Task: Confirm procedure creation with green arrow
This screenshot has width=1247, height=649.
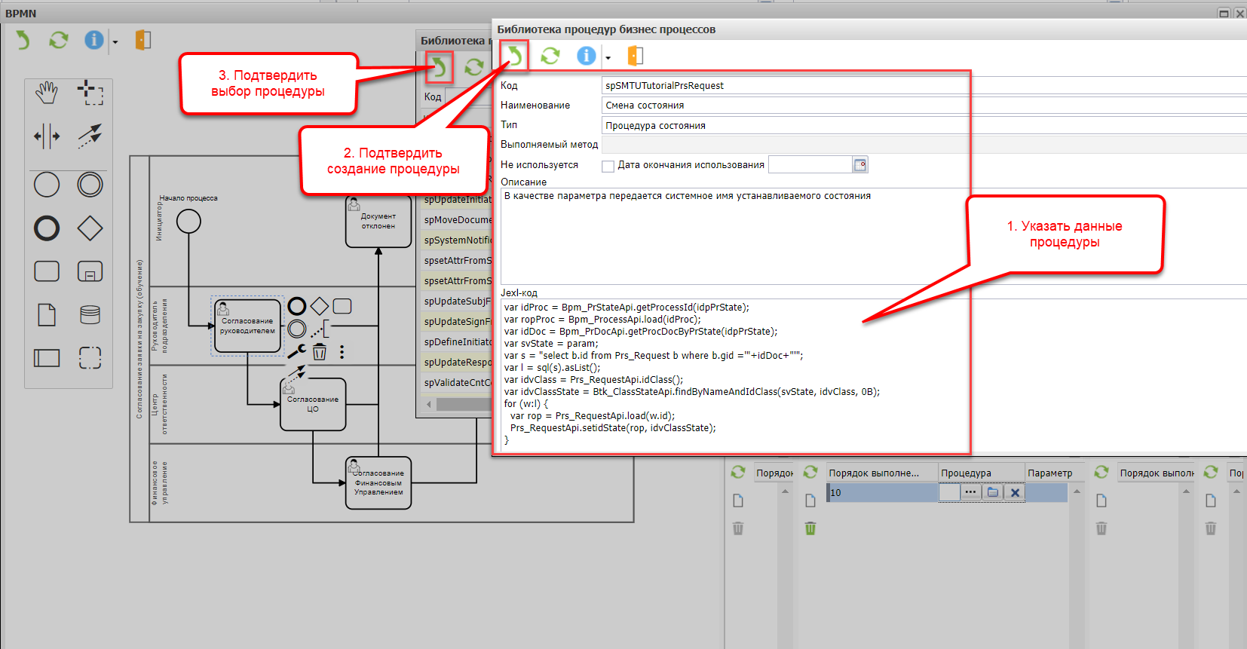Action: [514, 55]
